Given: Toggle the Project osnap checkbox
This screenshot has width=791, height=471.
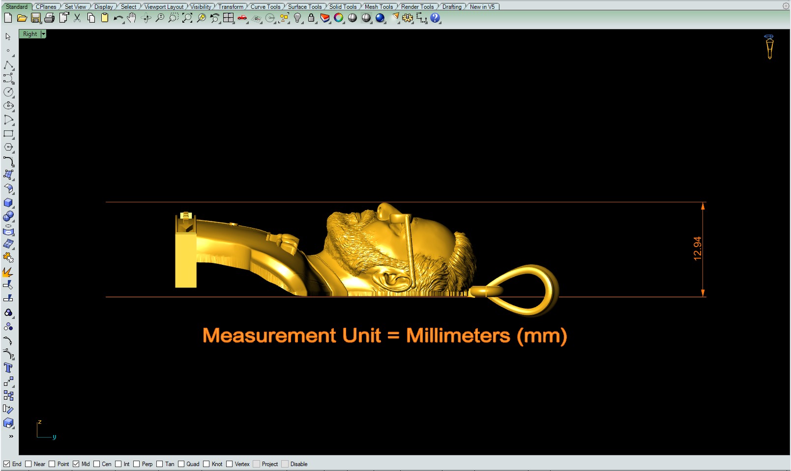Looking at the screenshot, I should pos(257,464).
